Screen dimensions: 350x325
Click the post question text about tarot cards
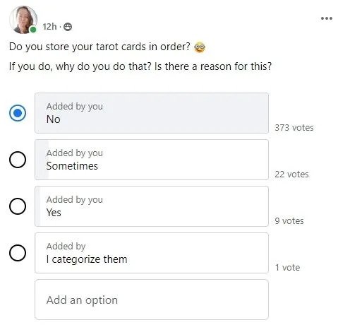click(99, 47)
